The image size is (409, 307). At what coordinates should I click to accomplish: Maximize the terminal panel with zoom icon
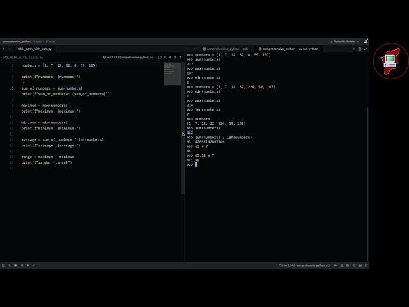[x=366, y=49]
